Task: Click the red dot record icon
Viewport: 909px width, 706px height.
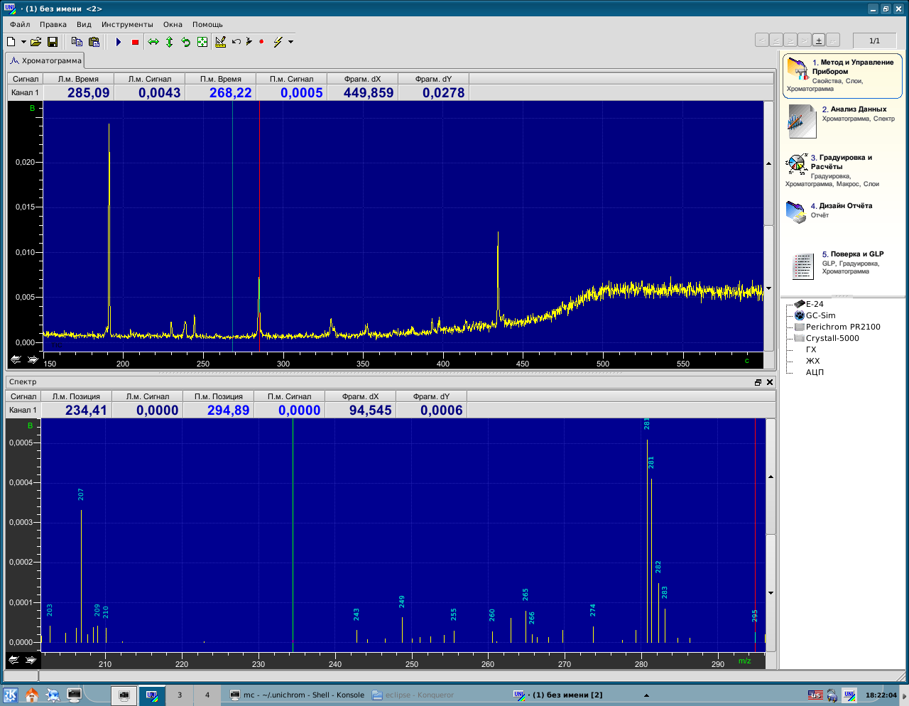Action: pyautogui.click(x=261, y=42)
